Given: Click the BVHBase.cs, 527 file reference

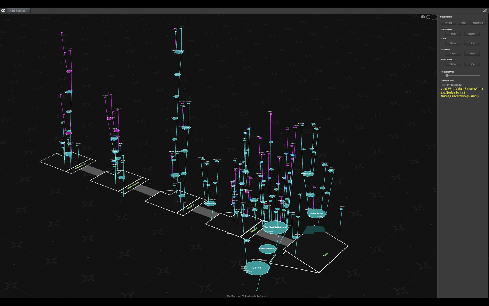Looking at the screenshot, I should (x=454, y=85).
